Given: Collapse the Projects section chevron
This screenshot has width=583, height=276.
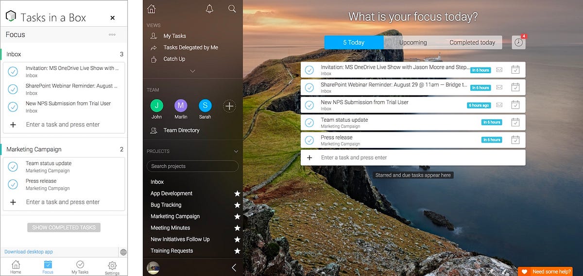Looking at the screenshot, I should [x=237, y=151].
